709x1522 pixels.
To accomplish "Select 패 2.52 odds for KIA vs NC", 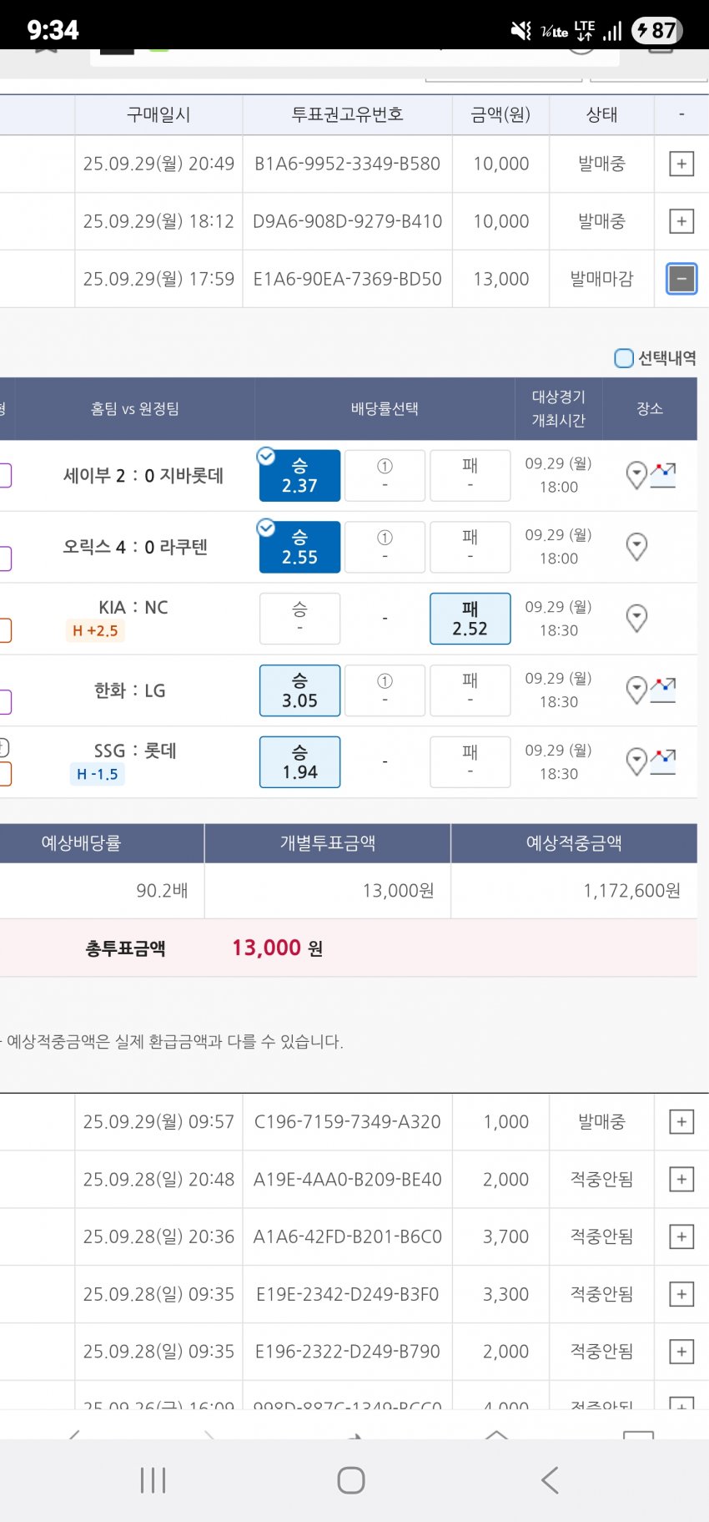I will coord(470,619).
